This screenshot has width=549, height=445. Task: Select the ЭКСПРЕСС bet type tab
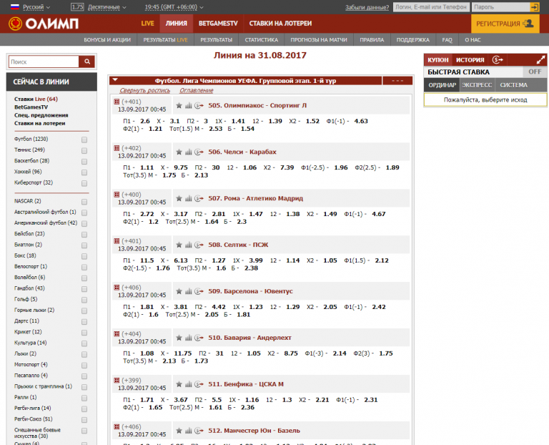(x=477, y=85)
